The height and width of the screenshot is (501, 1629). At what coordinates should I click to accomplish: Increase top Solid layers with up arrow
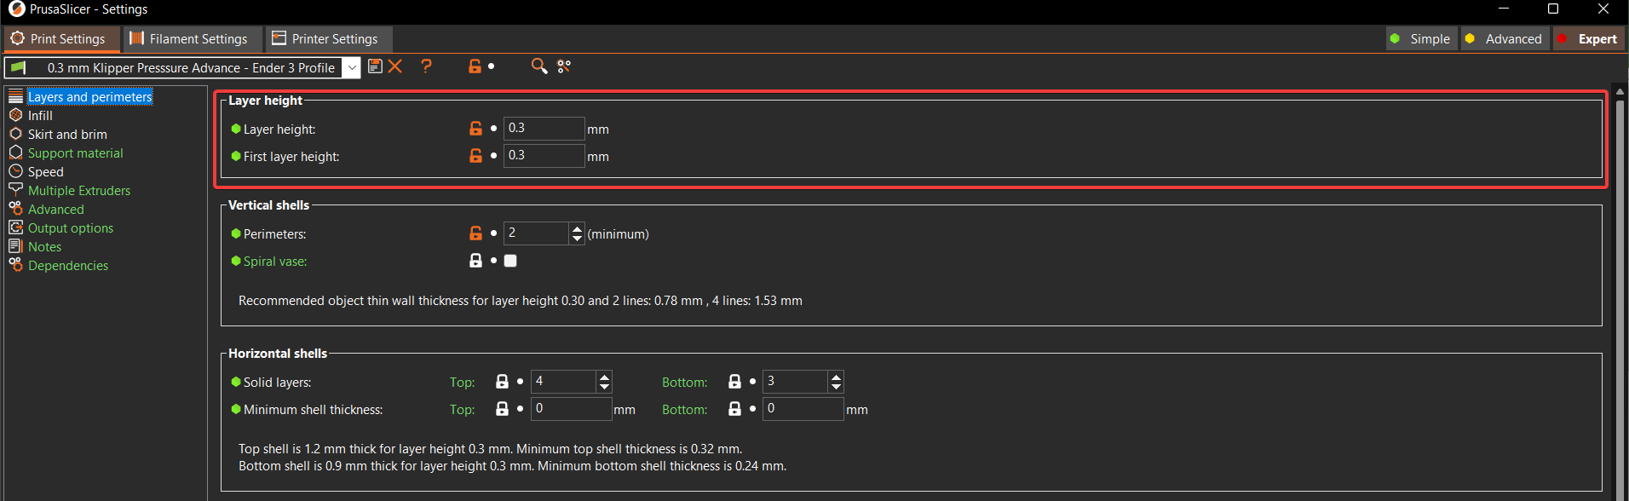[x=605, y=377]
